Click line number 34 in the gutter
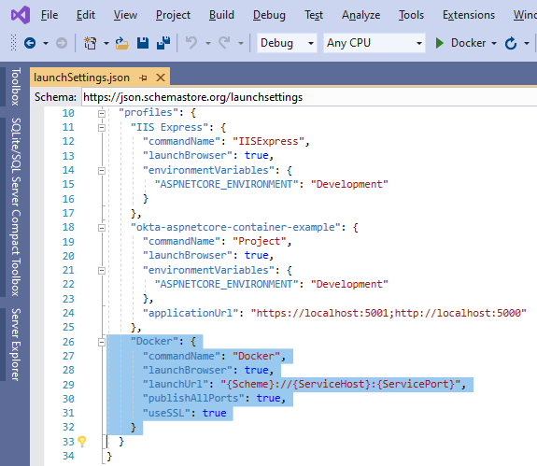Viewport: 537px width, 466px height. 68,456
